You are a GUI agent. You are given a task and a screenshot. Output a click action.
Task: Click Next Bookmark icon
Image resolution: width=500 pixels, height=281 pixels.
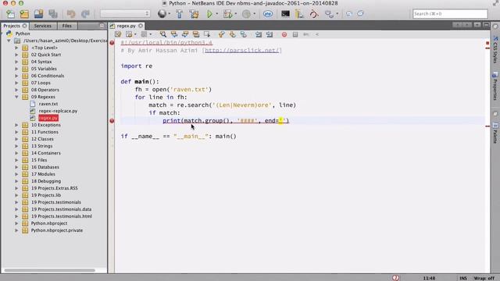point(233,34)
